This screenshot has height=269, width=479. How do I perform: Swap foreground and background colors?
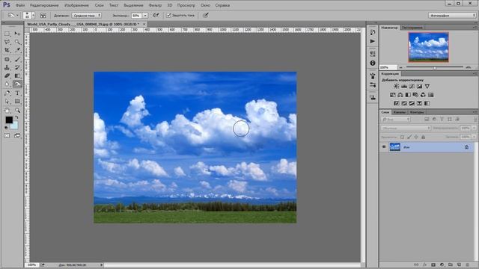click(17, 117)
